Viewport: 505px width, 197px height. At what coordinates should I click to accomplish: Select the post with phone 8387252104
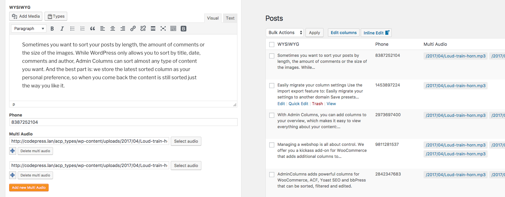click(272, 56)
